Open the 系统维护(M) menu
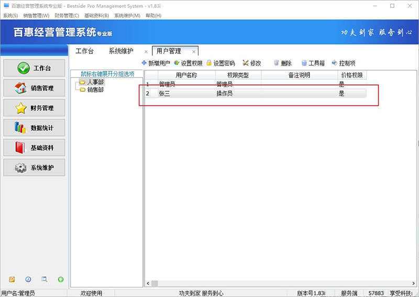The image size is (419, 297). [127, 16]
